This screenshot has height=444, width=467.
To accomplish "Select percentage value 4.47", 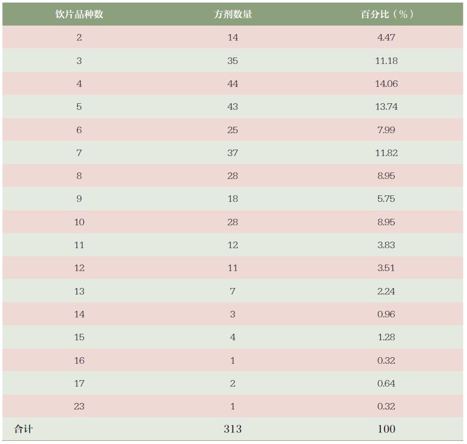I will (387, 37).
